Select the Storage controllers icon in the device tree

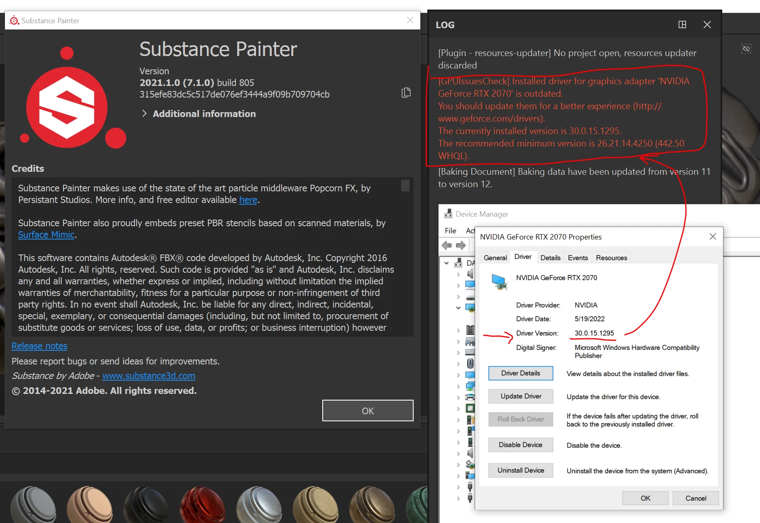tap(470, 464)
